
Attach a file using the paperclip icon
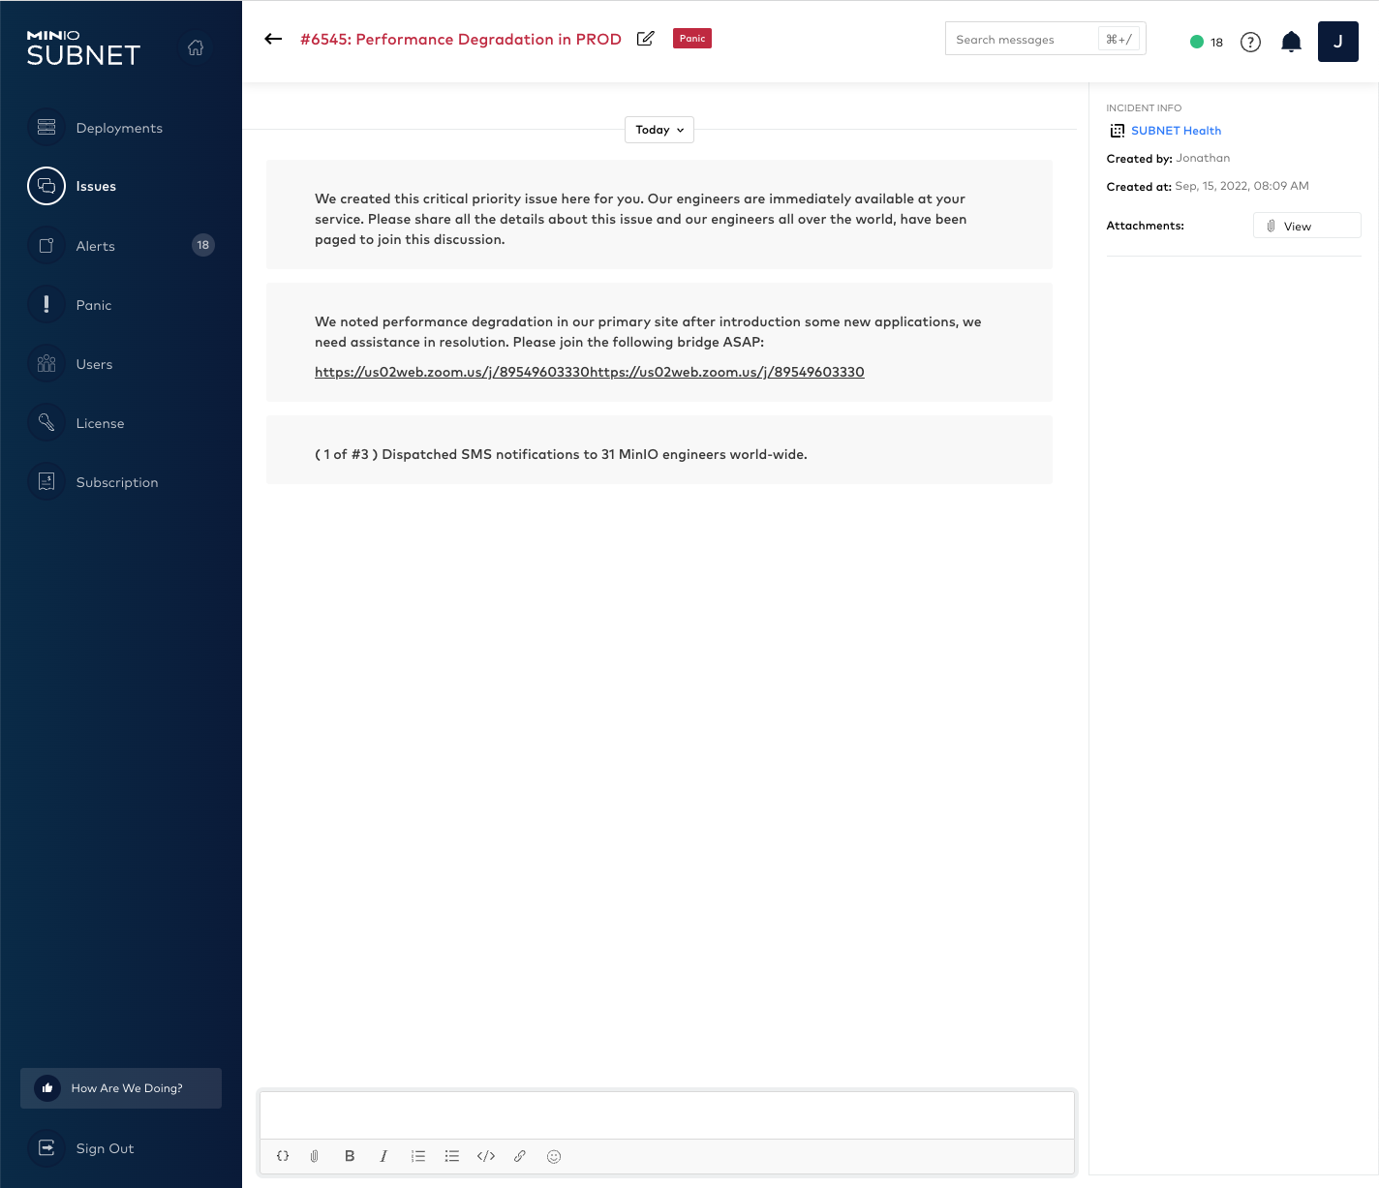(x=315, y=1156)
